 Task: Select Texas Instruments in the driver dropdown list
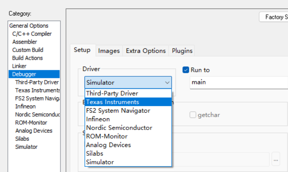[112, 102]
